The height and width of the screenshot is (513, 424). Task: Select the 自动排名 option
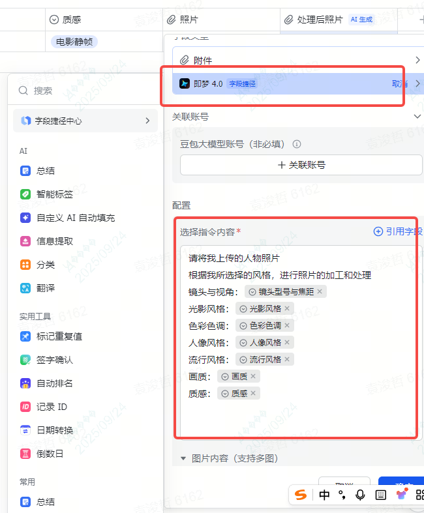click(x=47, y=383)
